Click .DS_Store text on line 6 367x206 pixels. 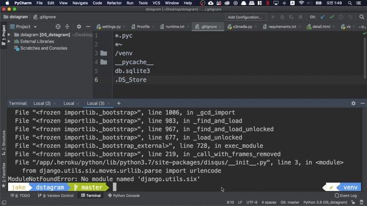[x=131, y=80]
